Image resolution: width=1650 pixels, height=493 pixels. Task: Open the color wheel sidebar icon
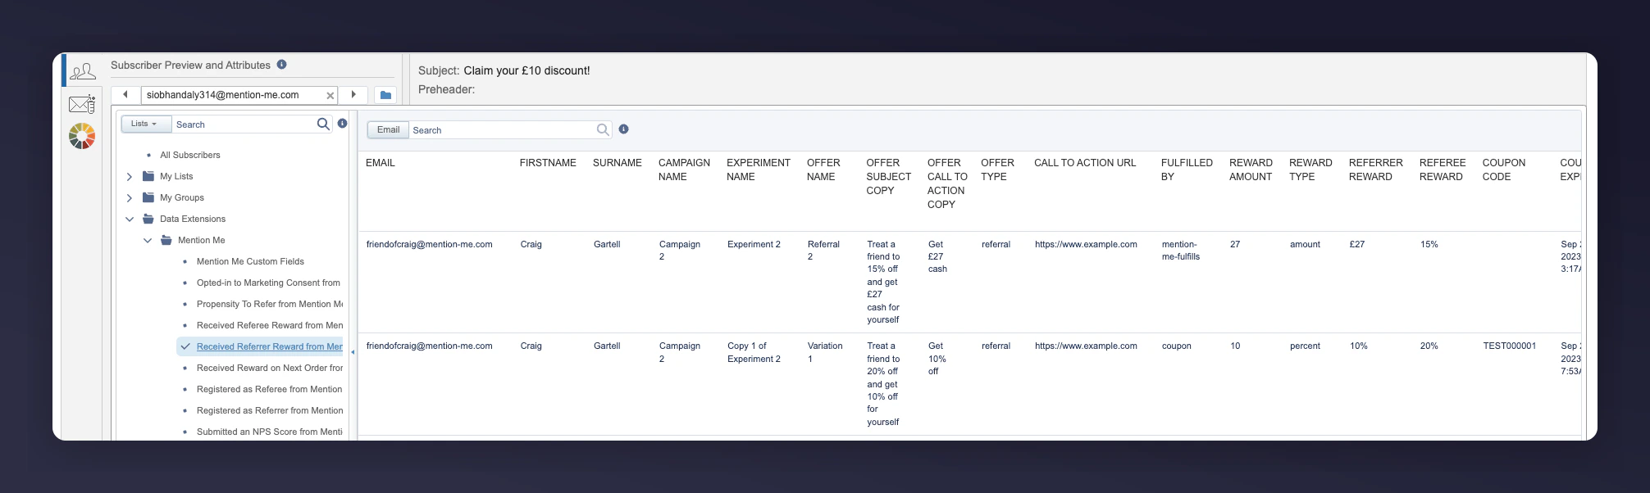[x=82, y=136]
